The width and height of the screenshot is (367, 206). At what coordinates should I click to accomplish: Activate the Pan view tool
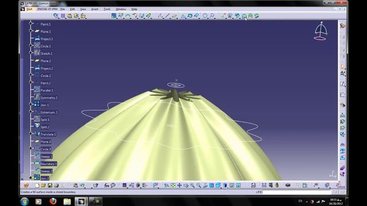pyautogui.click(x=179, y=185)
